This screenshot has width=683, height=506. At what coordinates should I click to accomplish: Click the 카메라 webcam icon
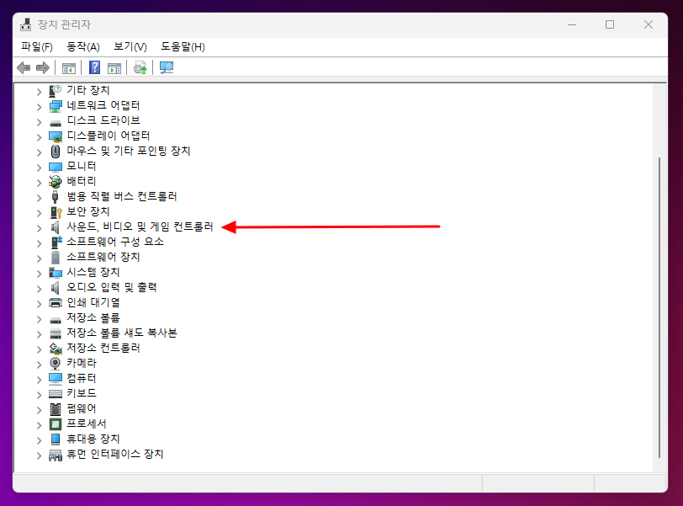[56, 363]
